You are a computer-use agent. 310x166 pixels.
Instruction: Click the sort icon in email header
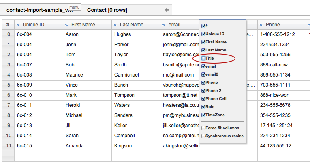coord(164,25)
